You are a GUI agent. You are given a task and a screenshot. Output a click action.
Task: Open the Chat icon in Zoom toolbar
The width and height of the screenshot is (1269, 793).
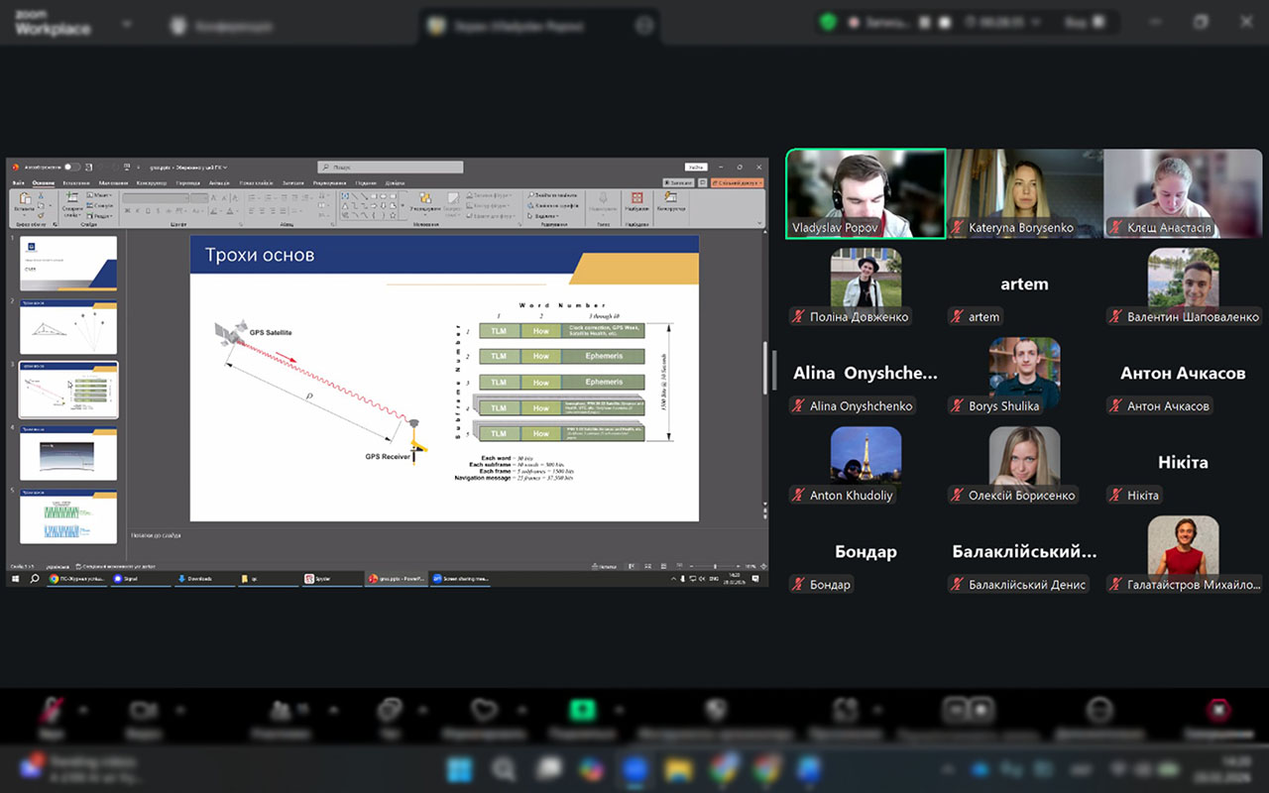pyautogui.click(x=390, y=710)
